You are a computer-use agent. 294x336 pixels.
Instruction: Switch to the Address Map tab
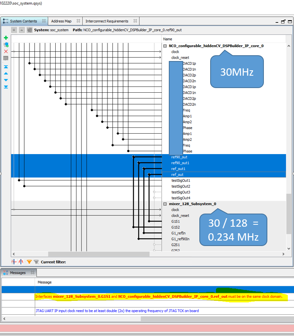point(61,21)
